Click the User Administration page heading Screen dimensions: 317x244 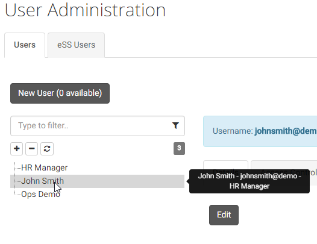coord(85,10)
